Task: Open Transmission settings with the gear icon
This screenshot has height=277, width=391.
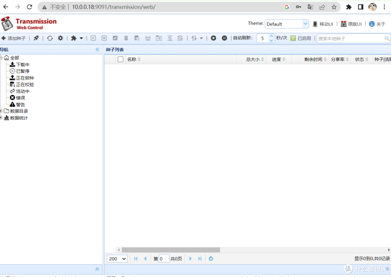Action: (60, 38)
